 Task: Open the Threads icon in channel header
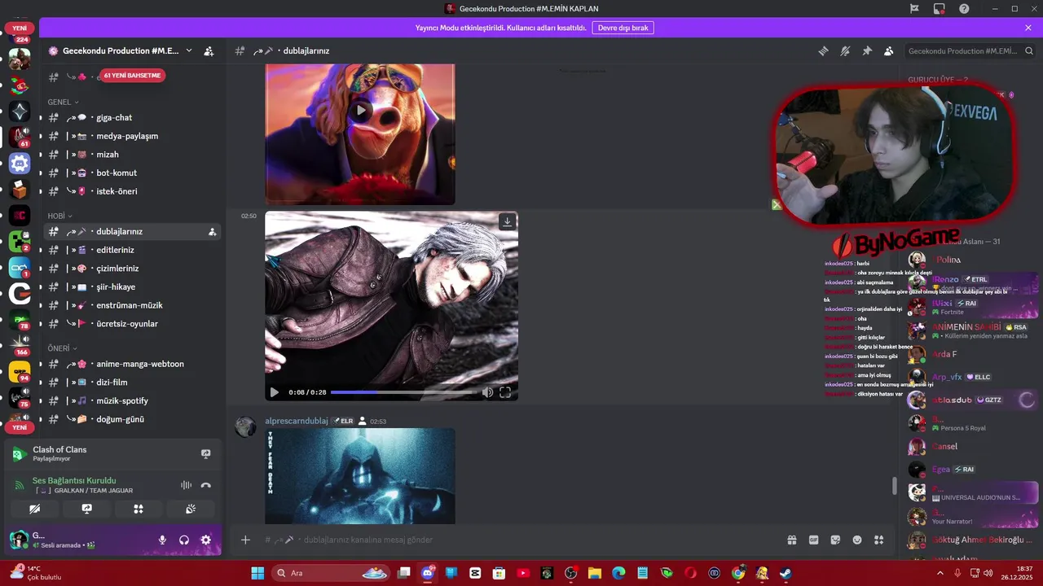tap(823, 50)
